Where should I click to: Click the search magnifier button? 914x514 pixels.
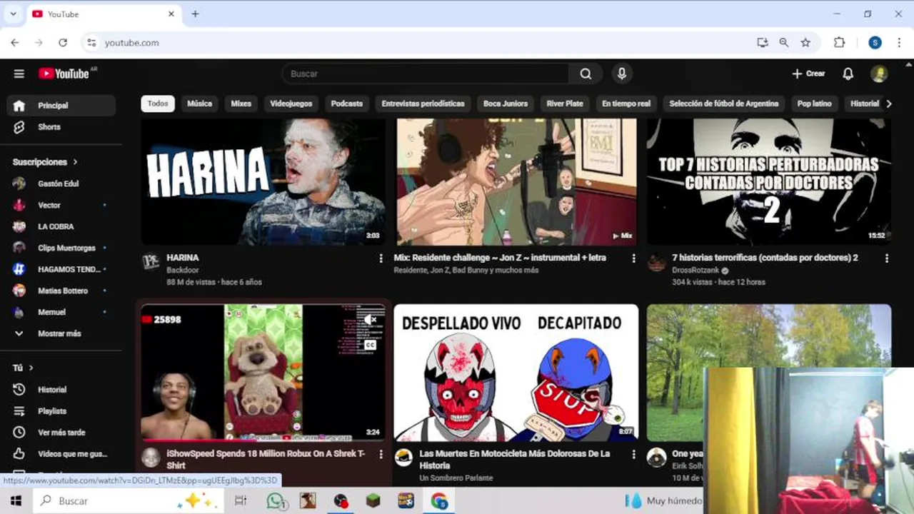(586, 74)
